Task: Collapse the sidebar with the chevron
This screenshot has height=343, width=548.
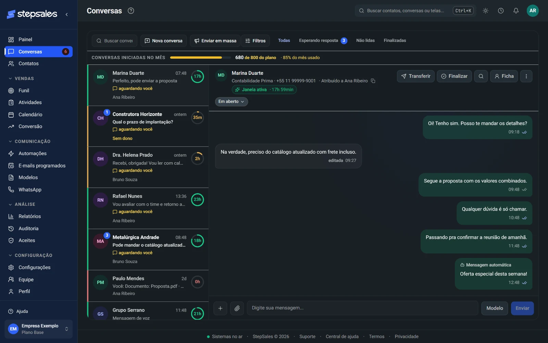Action: click(66, 14)
